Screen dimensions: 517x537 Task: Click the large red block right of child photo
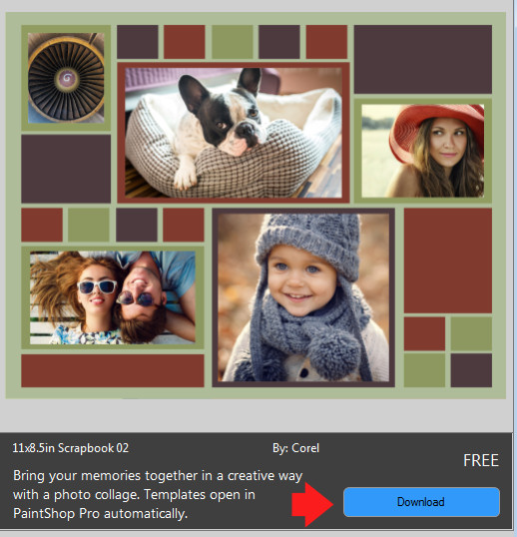pyautogui.click(x=448, y=261)
